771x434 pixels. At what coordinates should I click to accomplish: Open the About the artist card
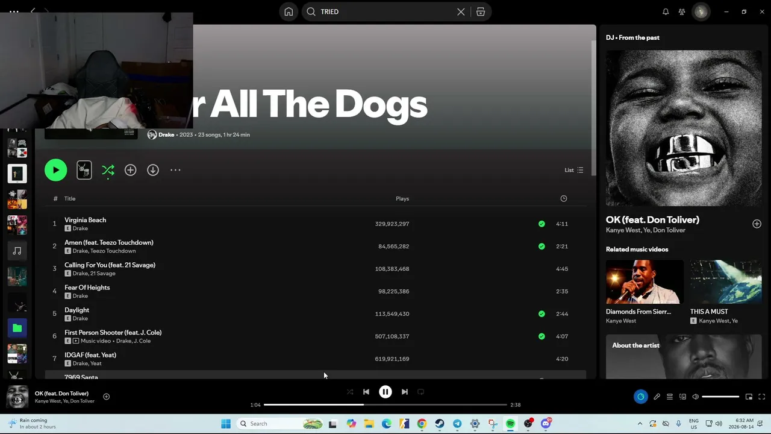684,357
